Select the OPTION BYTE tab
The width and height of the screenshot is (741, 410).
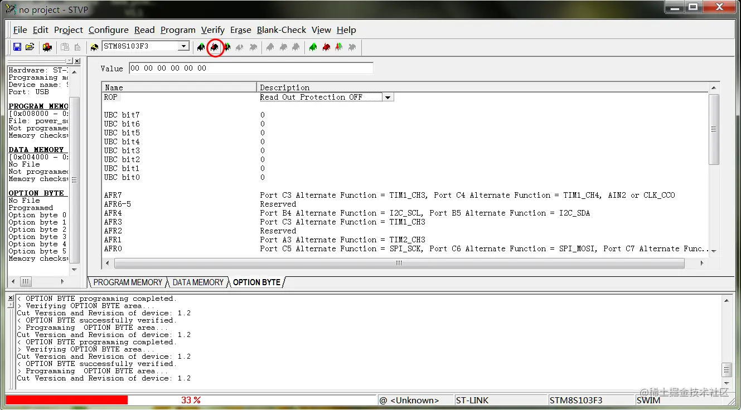[x=256, y=282]
